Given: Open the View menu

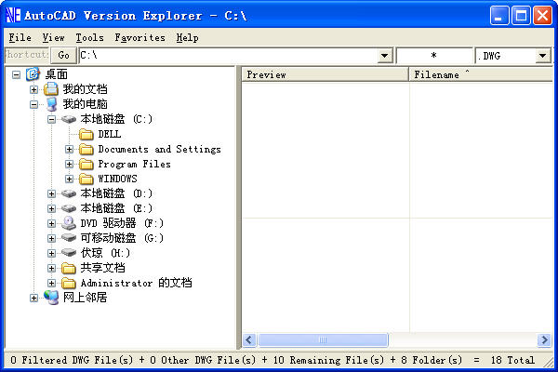Looking at the screenshot, I should click(53, 37).
